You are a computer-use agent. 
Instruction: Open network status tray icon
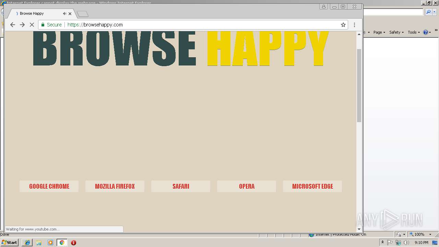(398, 243)
